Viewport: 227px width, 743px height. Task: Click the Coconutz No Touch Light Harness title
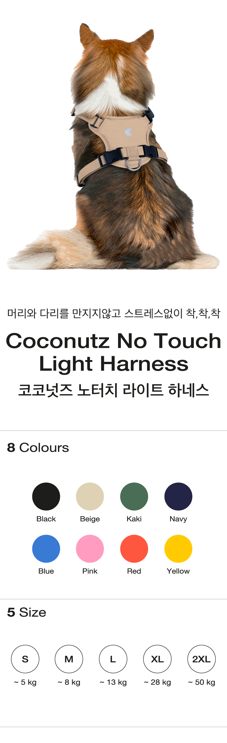pyautogui.click(x=113, y=352)
